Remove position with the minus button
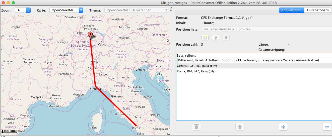332x137 pixels. click(x=326, y=127)
